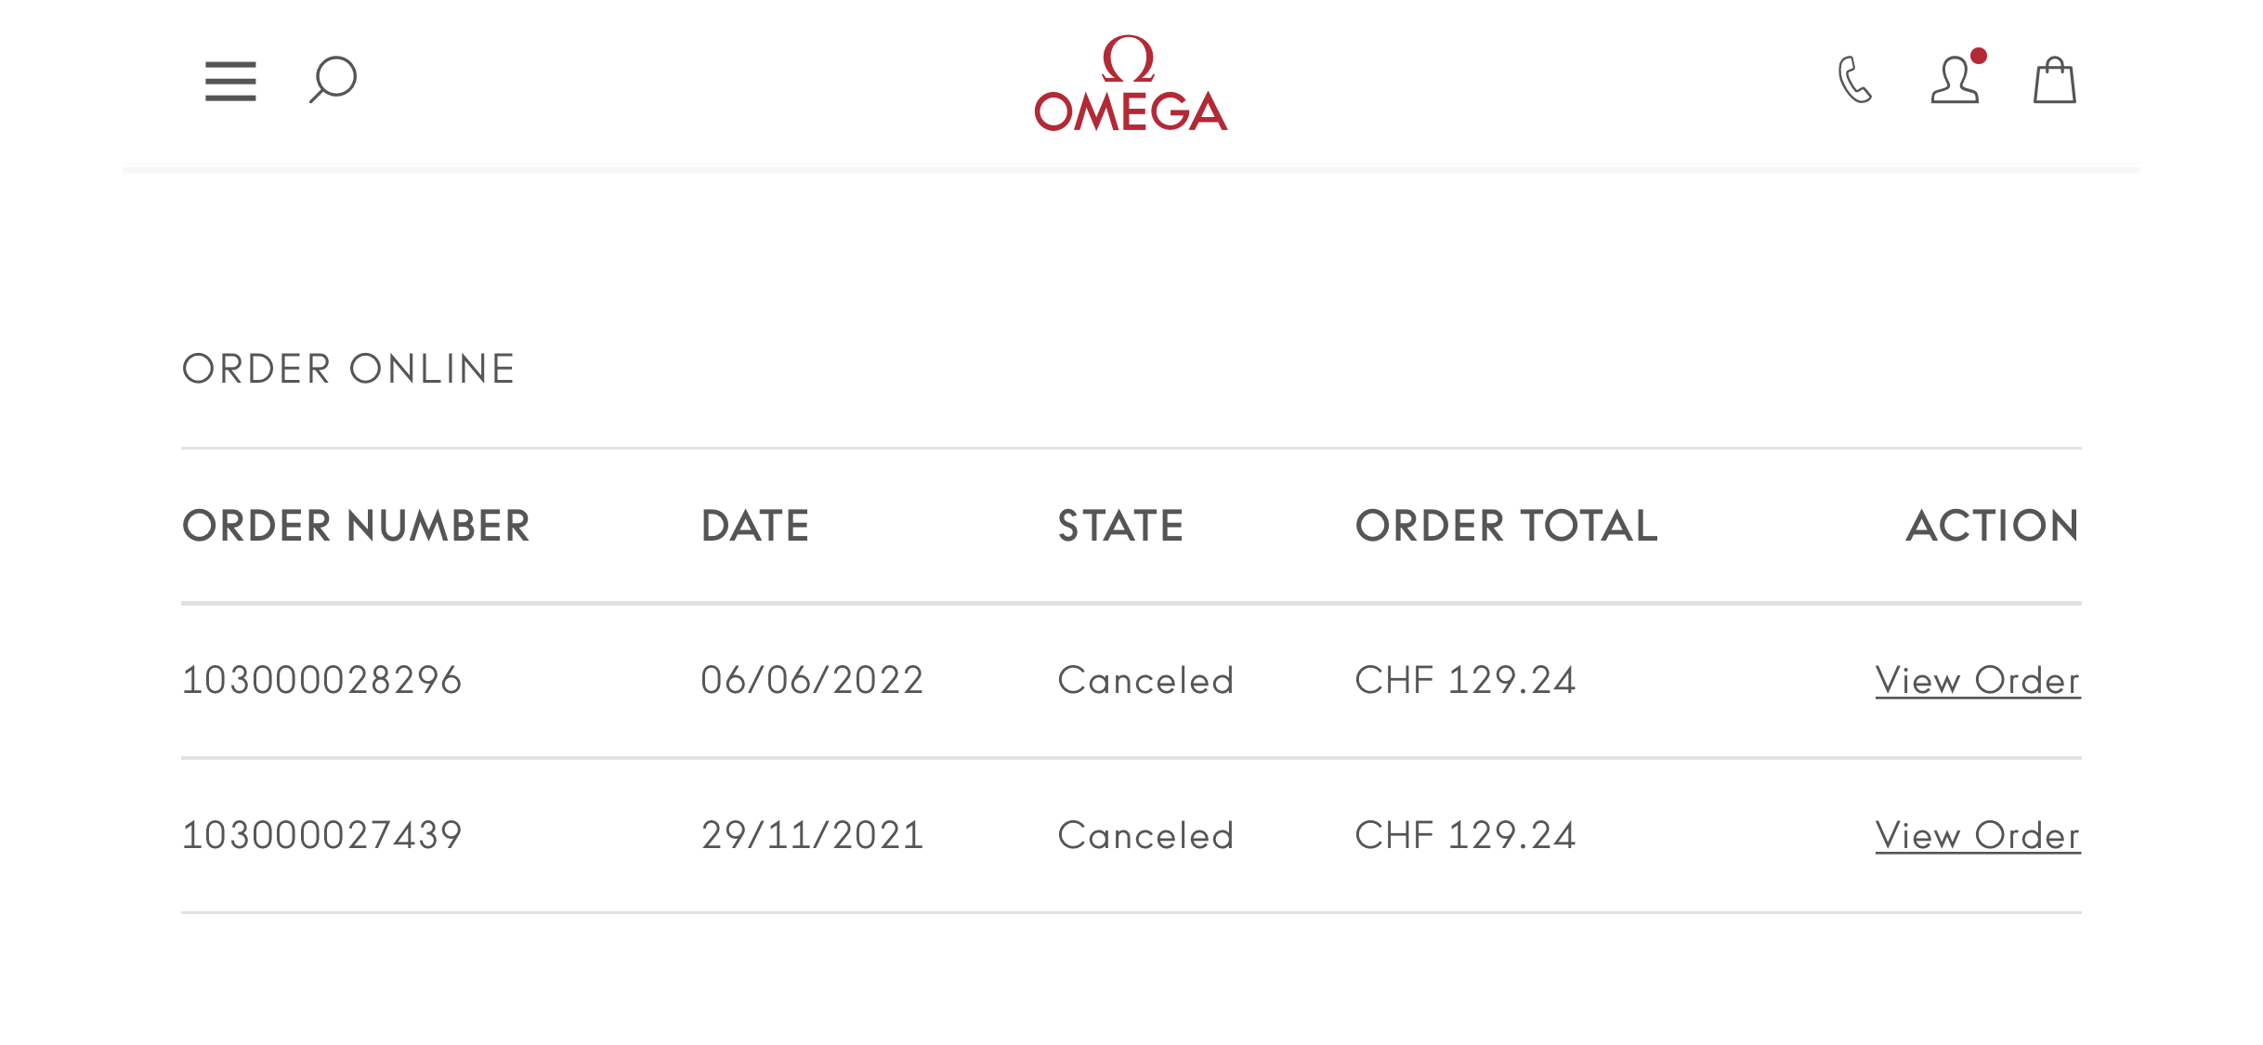
Task: Click Canceled state of June 2022 order
Action: pos(1145,681)
